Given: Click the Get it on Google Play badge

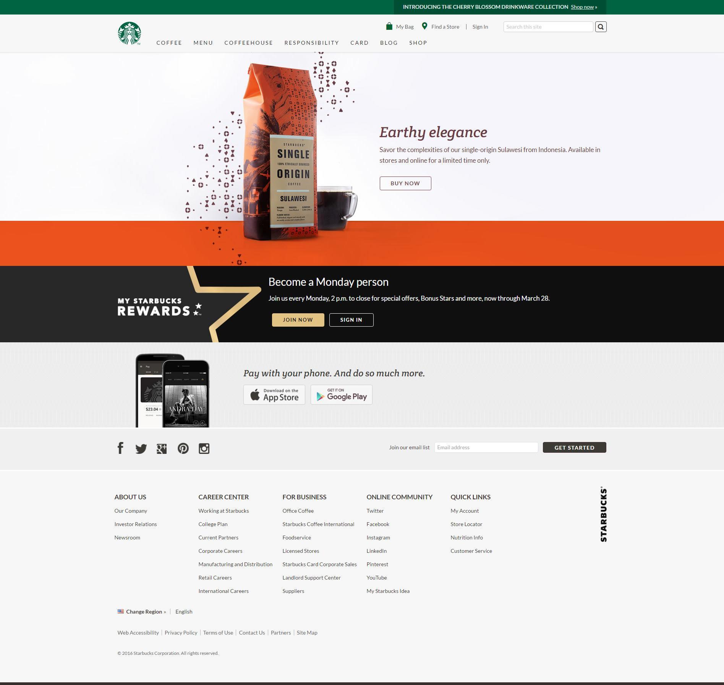Looking at the screenshot, I should click(342, 395).
